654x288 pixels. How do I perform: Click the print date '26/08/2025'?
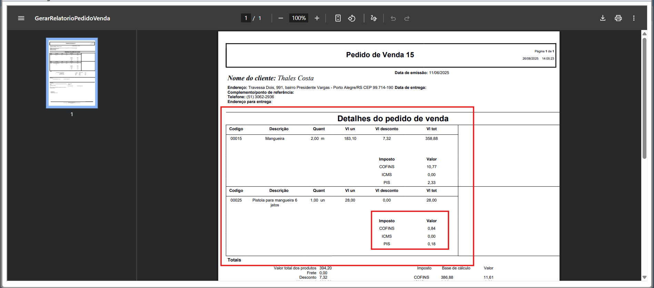click(x=530, y=59)
